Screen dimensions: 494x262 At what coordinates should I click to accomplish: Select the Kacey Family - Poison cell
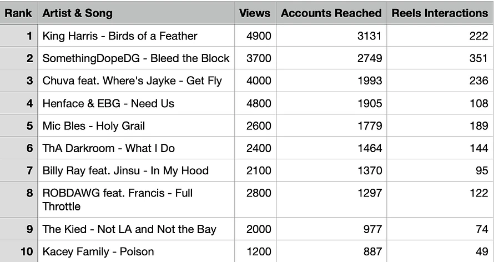136,251
